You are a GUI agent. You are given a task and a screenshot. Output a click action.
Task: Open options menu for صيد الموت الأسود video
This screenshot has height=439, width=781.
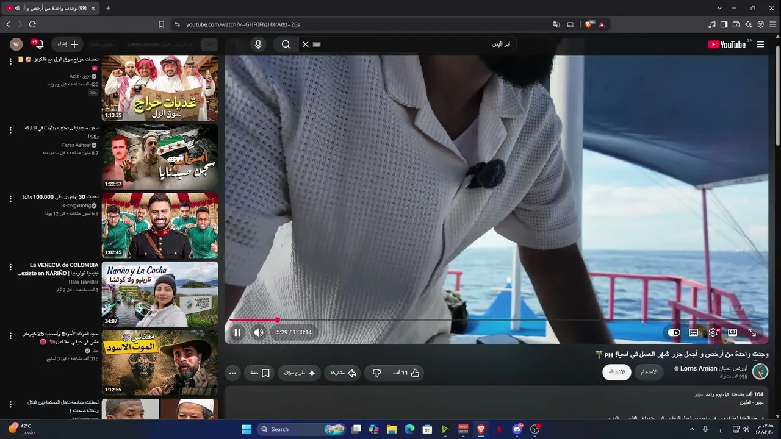click(x=10, y=336)
